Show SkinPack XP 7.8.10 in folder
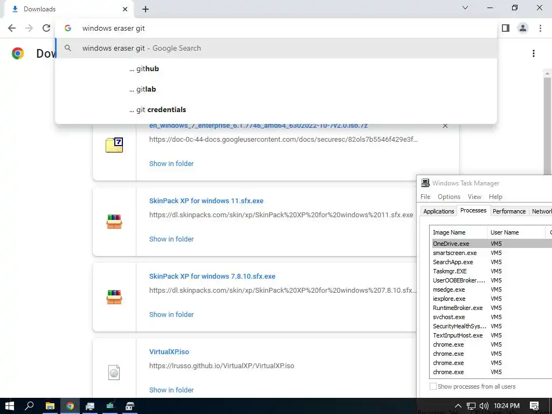Screen dimensions: 552x414 171,315
